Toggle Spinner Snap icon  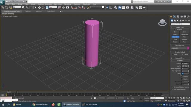click(x=84, y=8)
